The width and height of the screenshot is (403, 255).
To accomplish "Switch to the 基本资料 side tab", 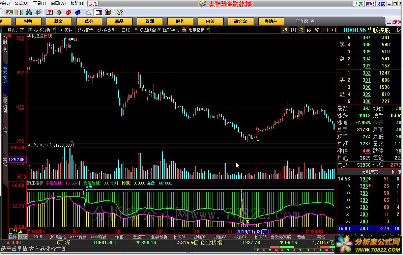I will coord(5,105).
